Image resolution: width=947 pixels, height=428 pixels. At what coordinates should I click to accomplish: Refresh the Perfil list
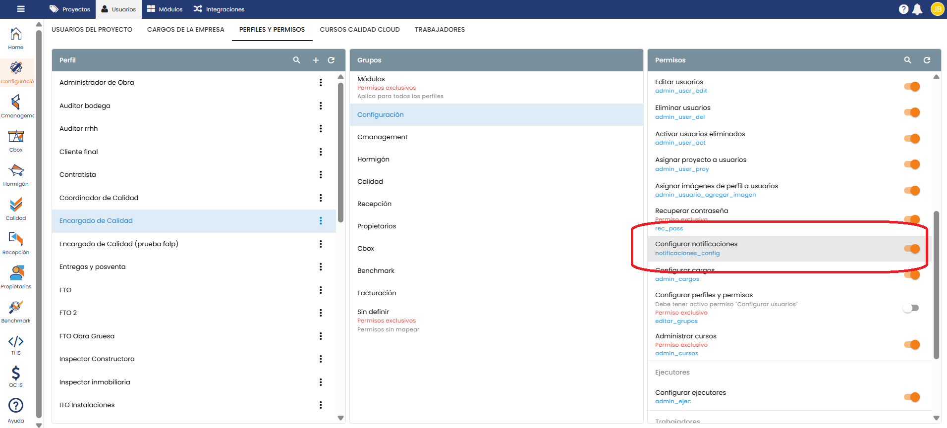[331, 60]
